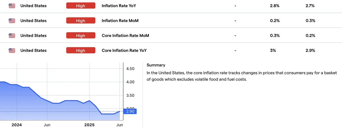Open the Inflation Rate MoM indicator
Viewport: 342px width, 128px height.
(122, 21)
